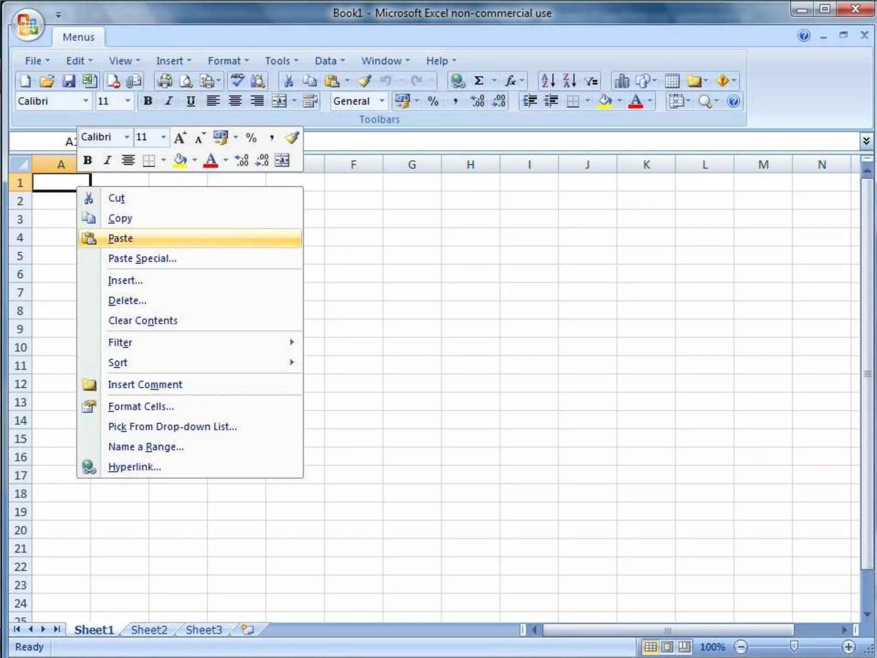877x658 pixels.
Task: Click the Print Preview icon
Action: point(186,81)
